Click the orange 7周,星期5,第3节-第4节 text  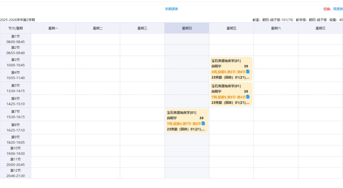coord(228,97)
